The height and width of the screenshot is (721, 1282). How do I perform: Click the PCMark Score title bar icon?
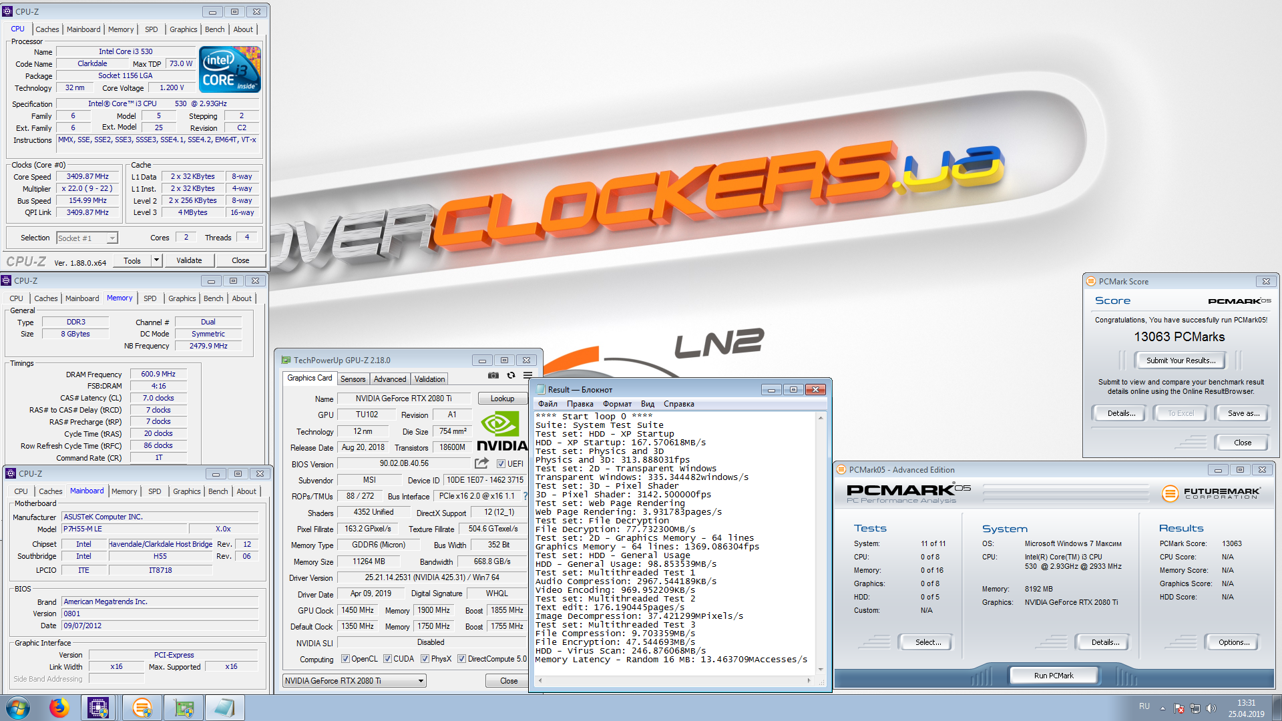[x=1091, y=281]
